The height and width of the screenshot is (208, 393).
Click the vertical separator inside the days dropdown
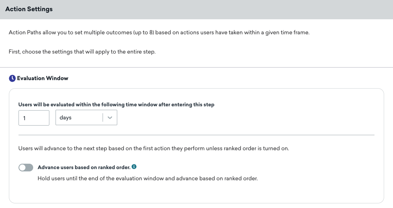(x=103, y=117)
